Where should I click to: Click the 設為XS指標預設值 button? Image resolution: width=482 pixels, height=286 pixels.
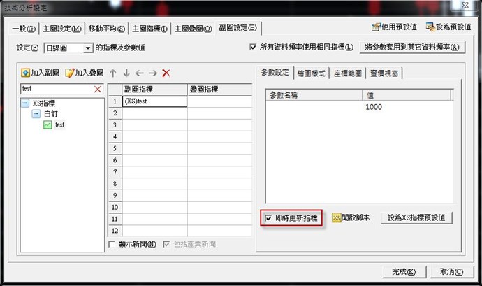point(416,217)
